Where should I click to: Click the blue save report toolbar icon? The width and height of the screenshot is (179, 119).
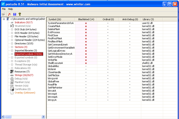[14, 14]
